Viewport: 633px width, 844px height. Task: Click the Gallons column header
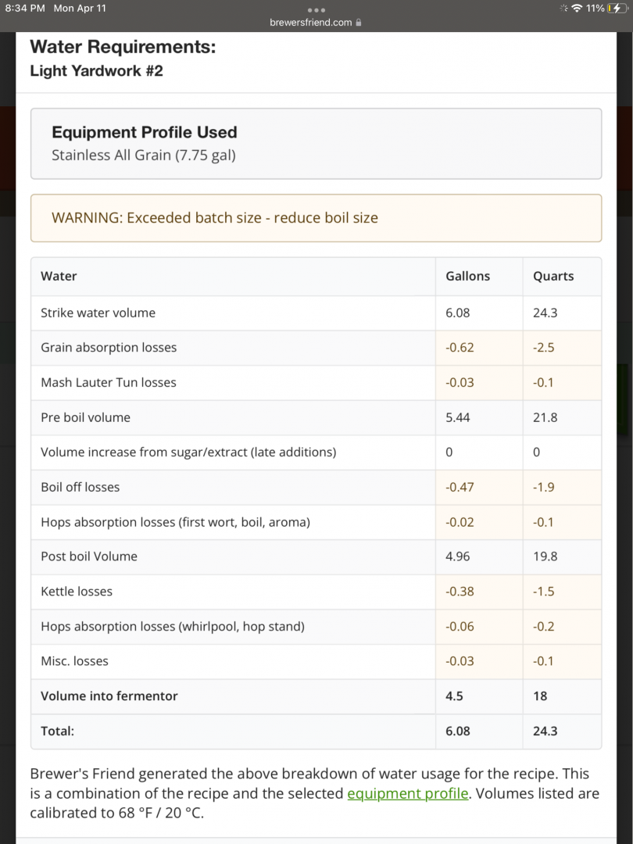click(467, 276)
